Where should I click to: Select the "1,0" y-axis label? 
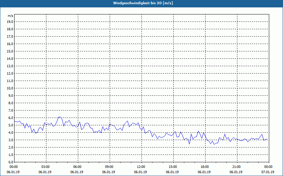pyautogui.click(x=11, y=155)
